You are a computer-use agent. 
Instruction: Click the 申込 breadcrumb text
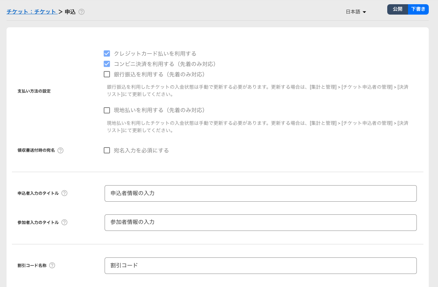pyautogui.click(x=70, y=12)
